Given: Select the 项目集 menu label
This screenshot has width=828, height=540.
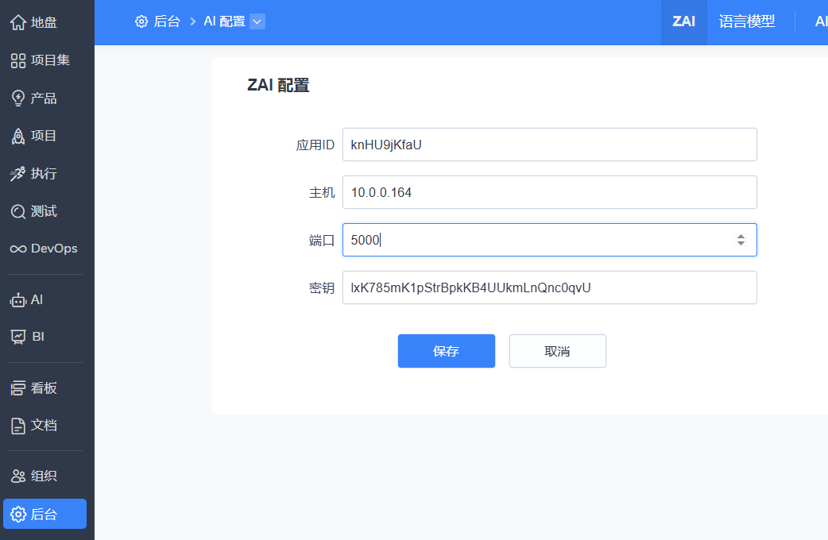Looking at the screenshot, I should 50,60.
